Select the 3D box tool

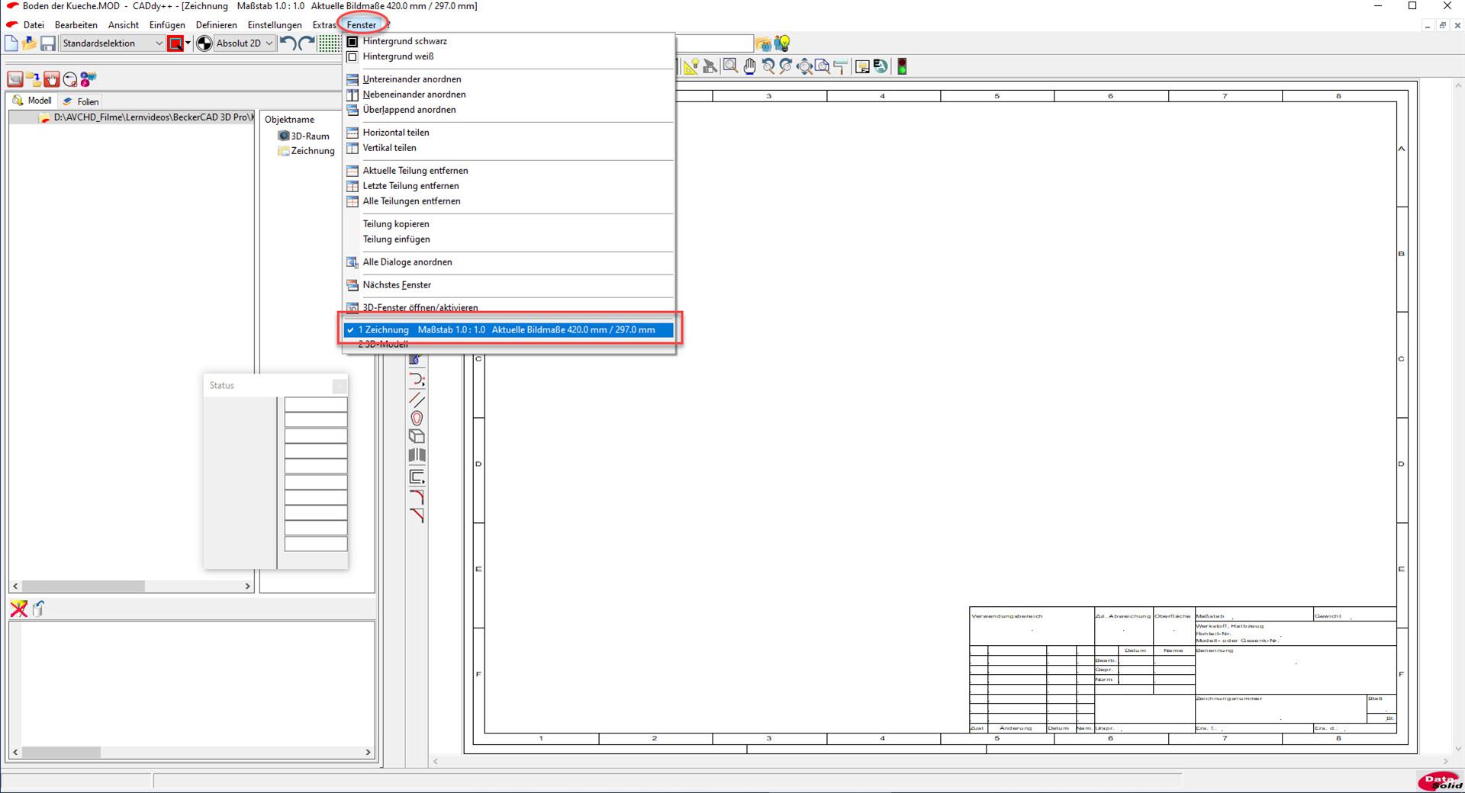pos(417,437)
